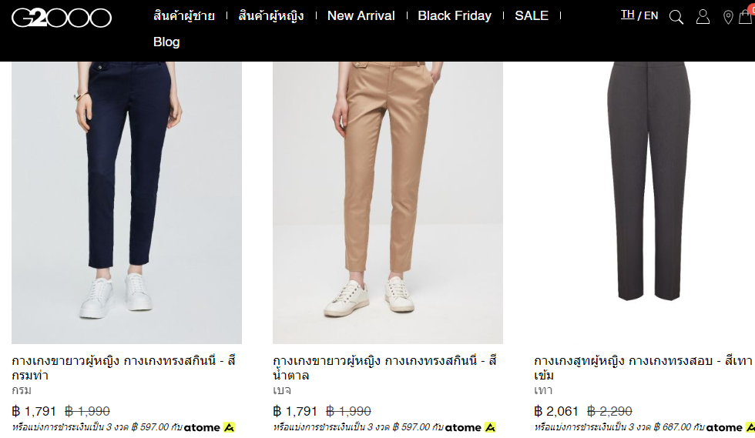Switch language to EN
The image size is (755, 438).
click(x=651, y=15)
